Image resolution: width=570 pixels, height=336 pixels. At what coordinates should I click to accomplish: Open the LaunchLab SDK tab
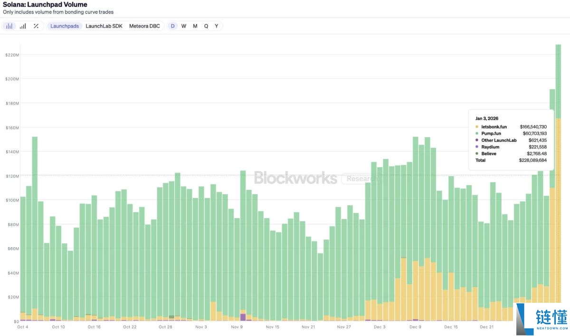104,26
